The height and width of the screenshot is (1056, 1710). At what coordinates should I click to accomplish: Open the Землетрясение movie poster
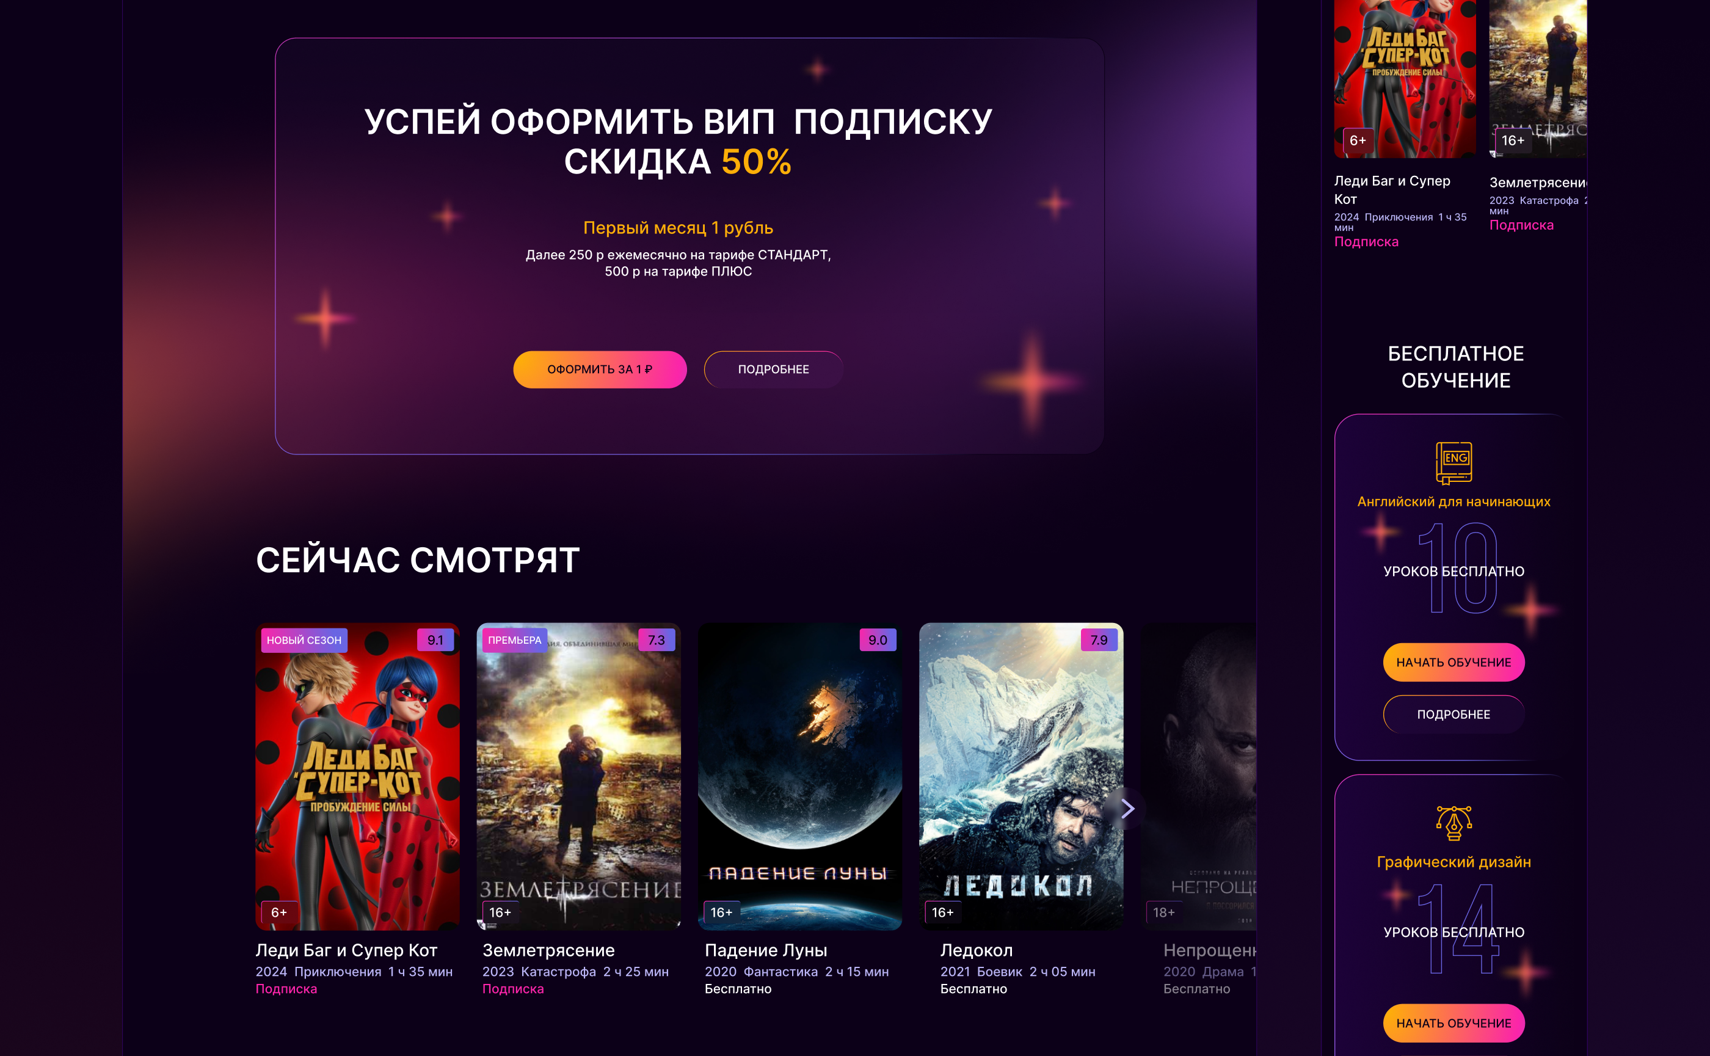tap(579, 776)
